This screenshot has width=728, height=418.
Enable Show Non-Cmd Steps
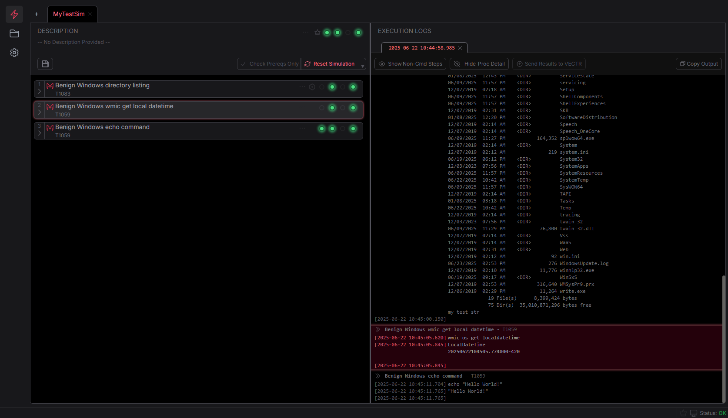point(409,64)
